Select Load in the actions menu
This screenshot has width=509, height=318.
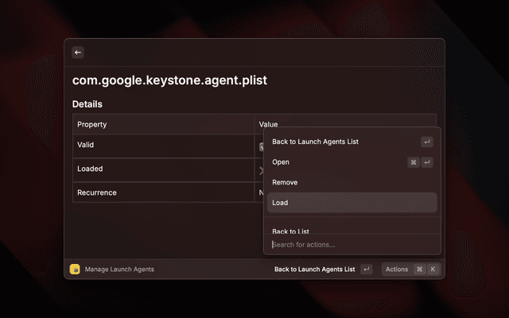280,203
